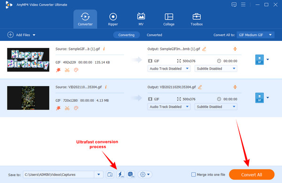Open Subtitle Disabled dropdown for SampleGIF
Screen dimensions: 282x183
pyautogui.click(x=216, y=69)
